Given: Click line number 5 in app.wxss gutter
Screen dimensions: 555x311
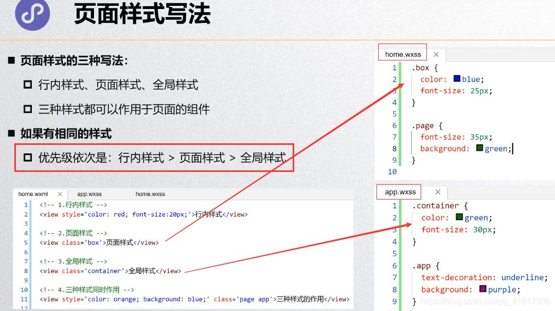Looking at the screenshot, I should coord(394,254).
